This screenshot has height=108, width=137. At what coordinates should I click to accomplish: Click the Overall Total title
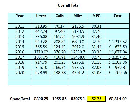(x=69, y=5)
